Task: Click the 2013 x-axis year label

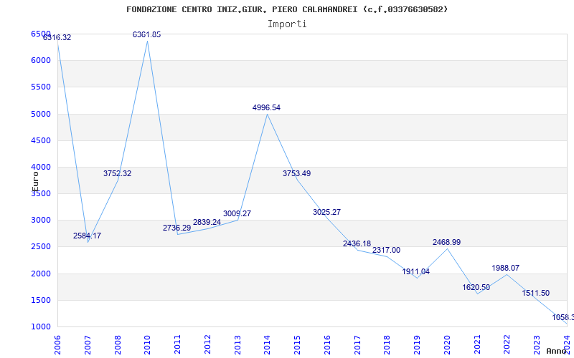Action: pyautogui.click(x=237, y=345)
